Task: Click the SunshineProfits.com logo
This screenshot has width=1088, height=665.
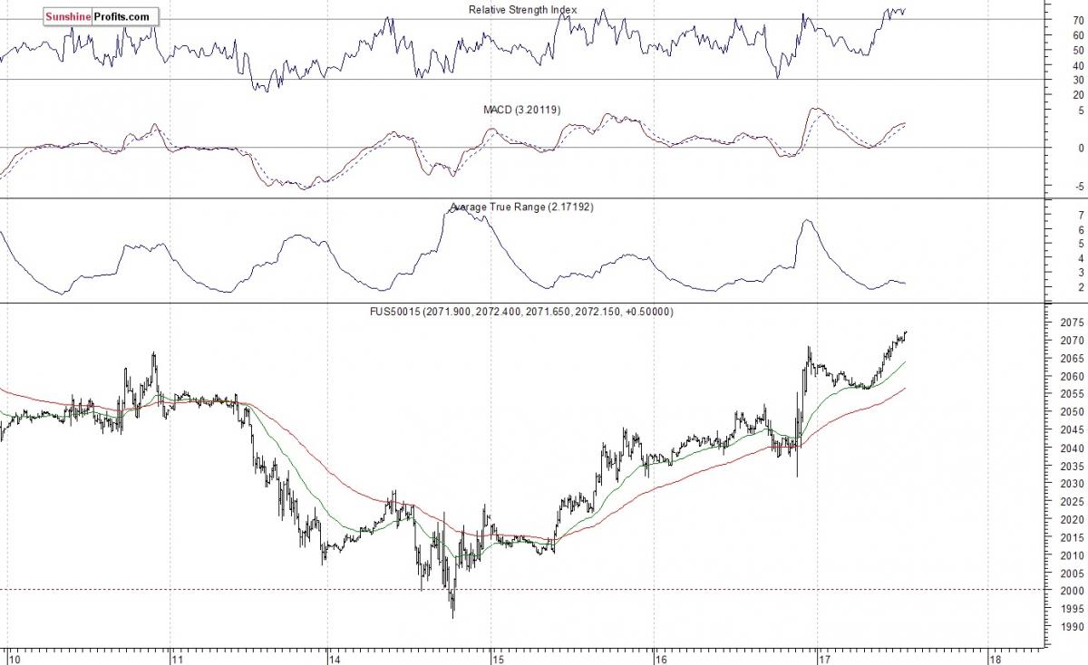Action: tap(102, 16)
